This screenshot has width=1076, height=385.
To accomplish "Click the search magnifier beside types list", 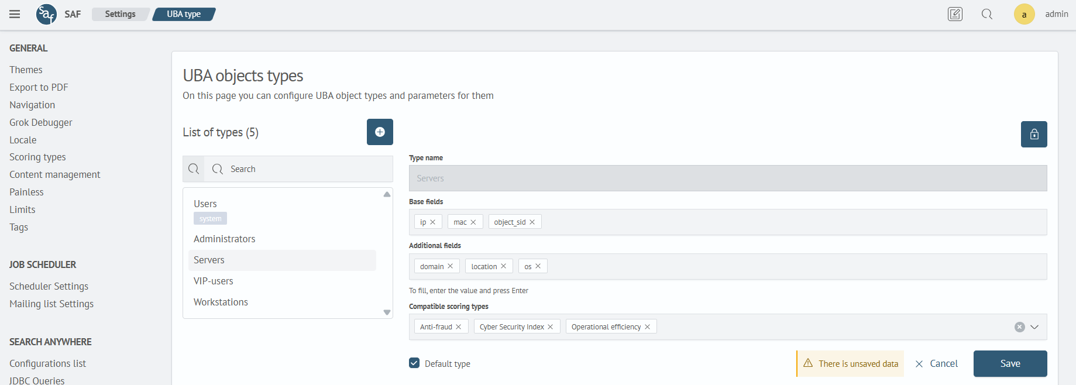I will [194, 169].
